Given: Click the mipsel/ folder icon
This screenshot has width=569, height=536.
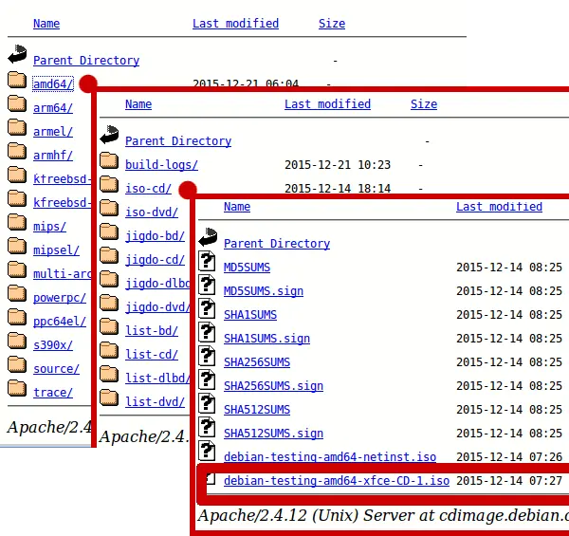Looking at the screenshot, I should coord(17,247).
